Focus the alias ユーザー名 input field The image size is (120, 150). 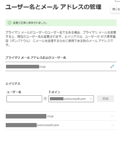24,99
